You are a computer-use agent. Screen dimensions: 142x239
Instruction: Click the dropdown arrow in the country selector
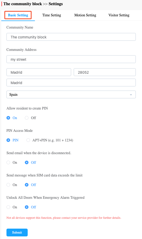(131, 95)
